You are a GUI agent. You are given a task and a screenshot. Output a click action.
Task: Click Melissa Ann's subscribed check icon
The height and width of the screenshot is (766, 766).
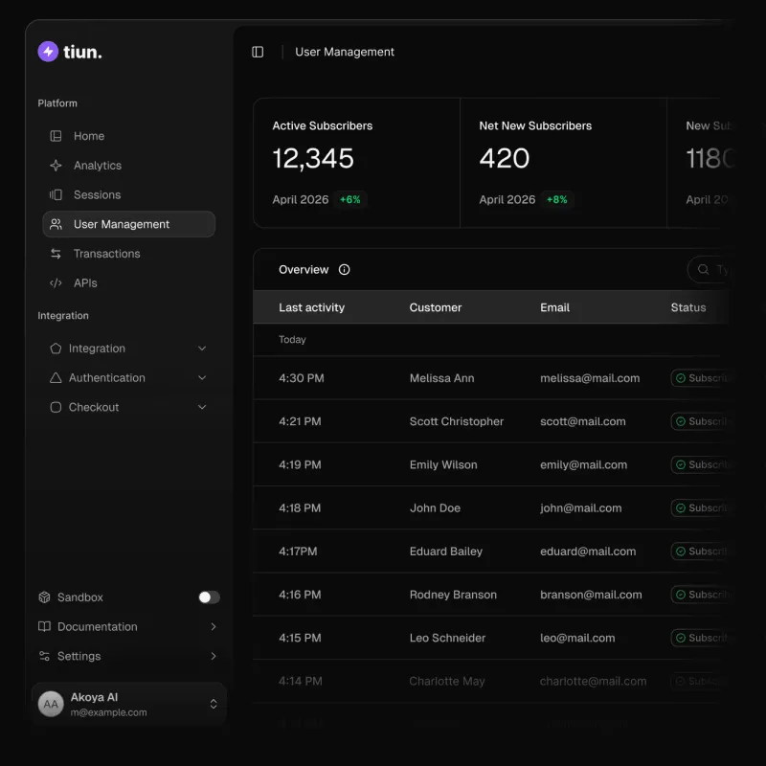[x=680, y=378]
